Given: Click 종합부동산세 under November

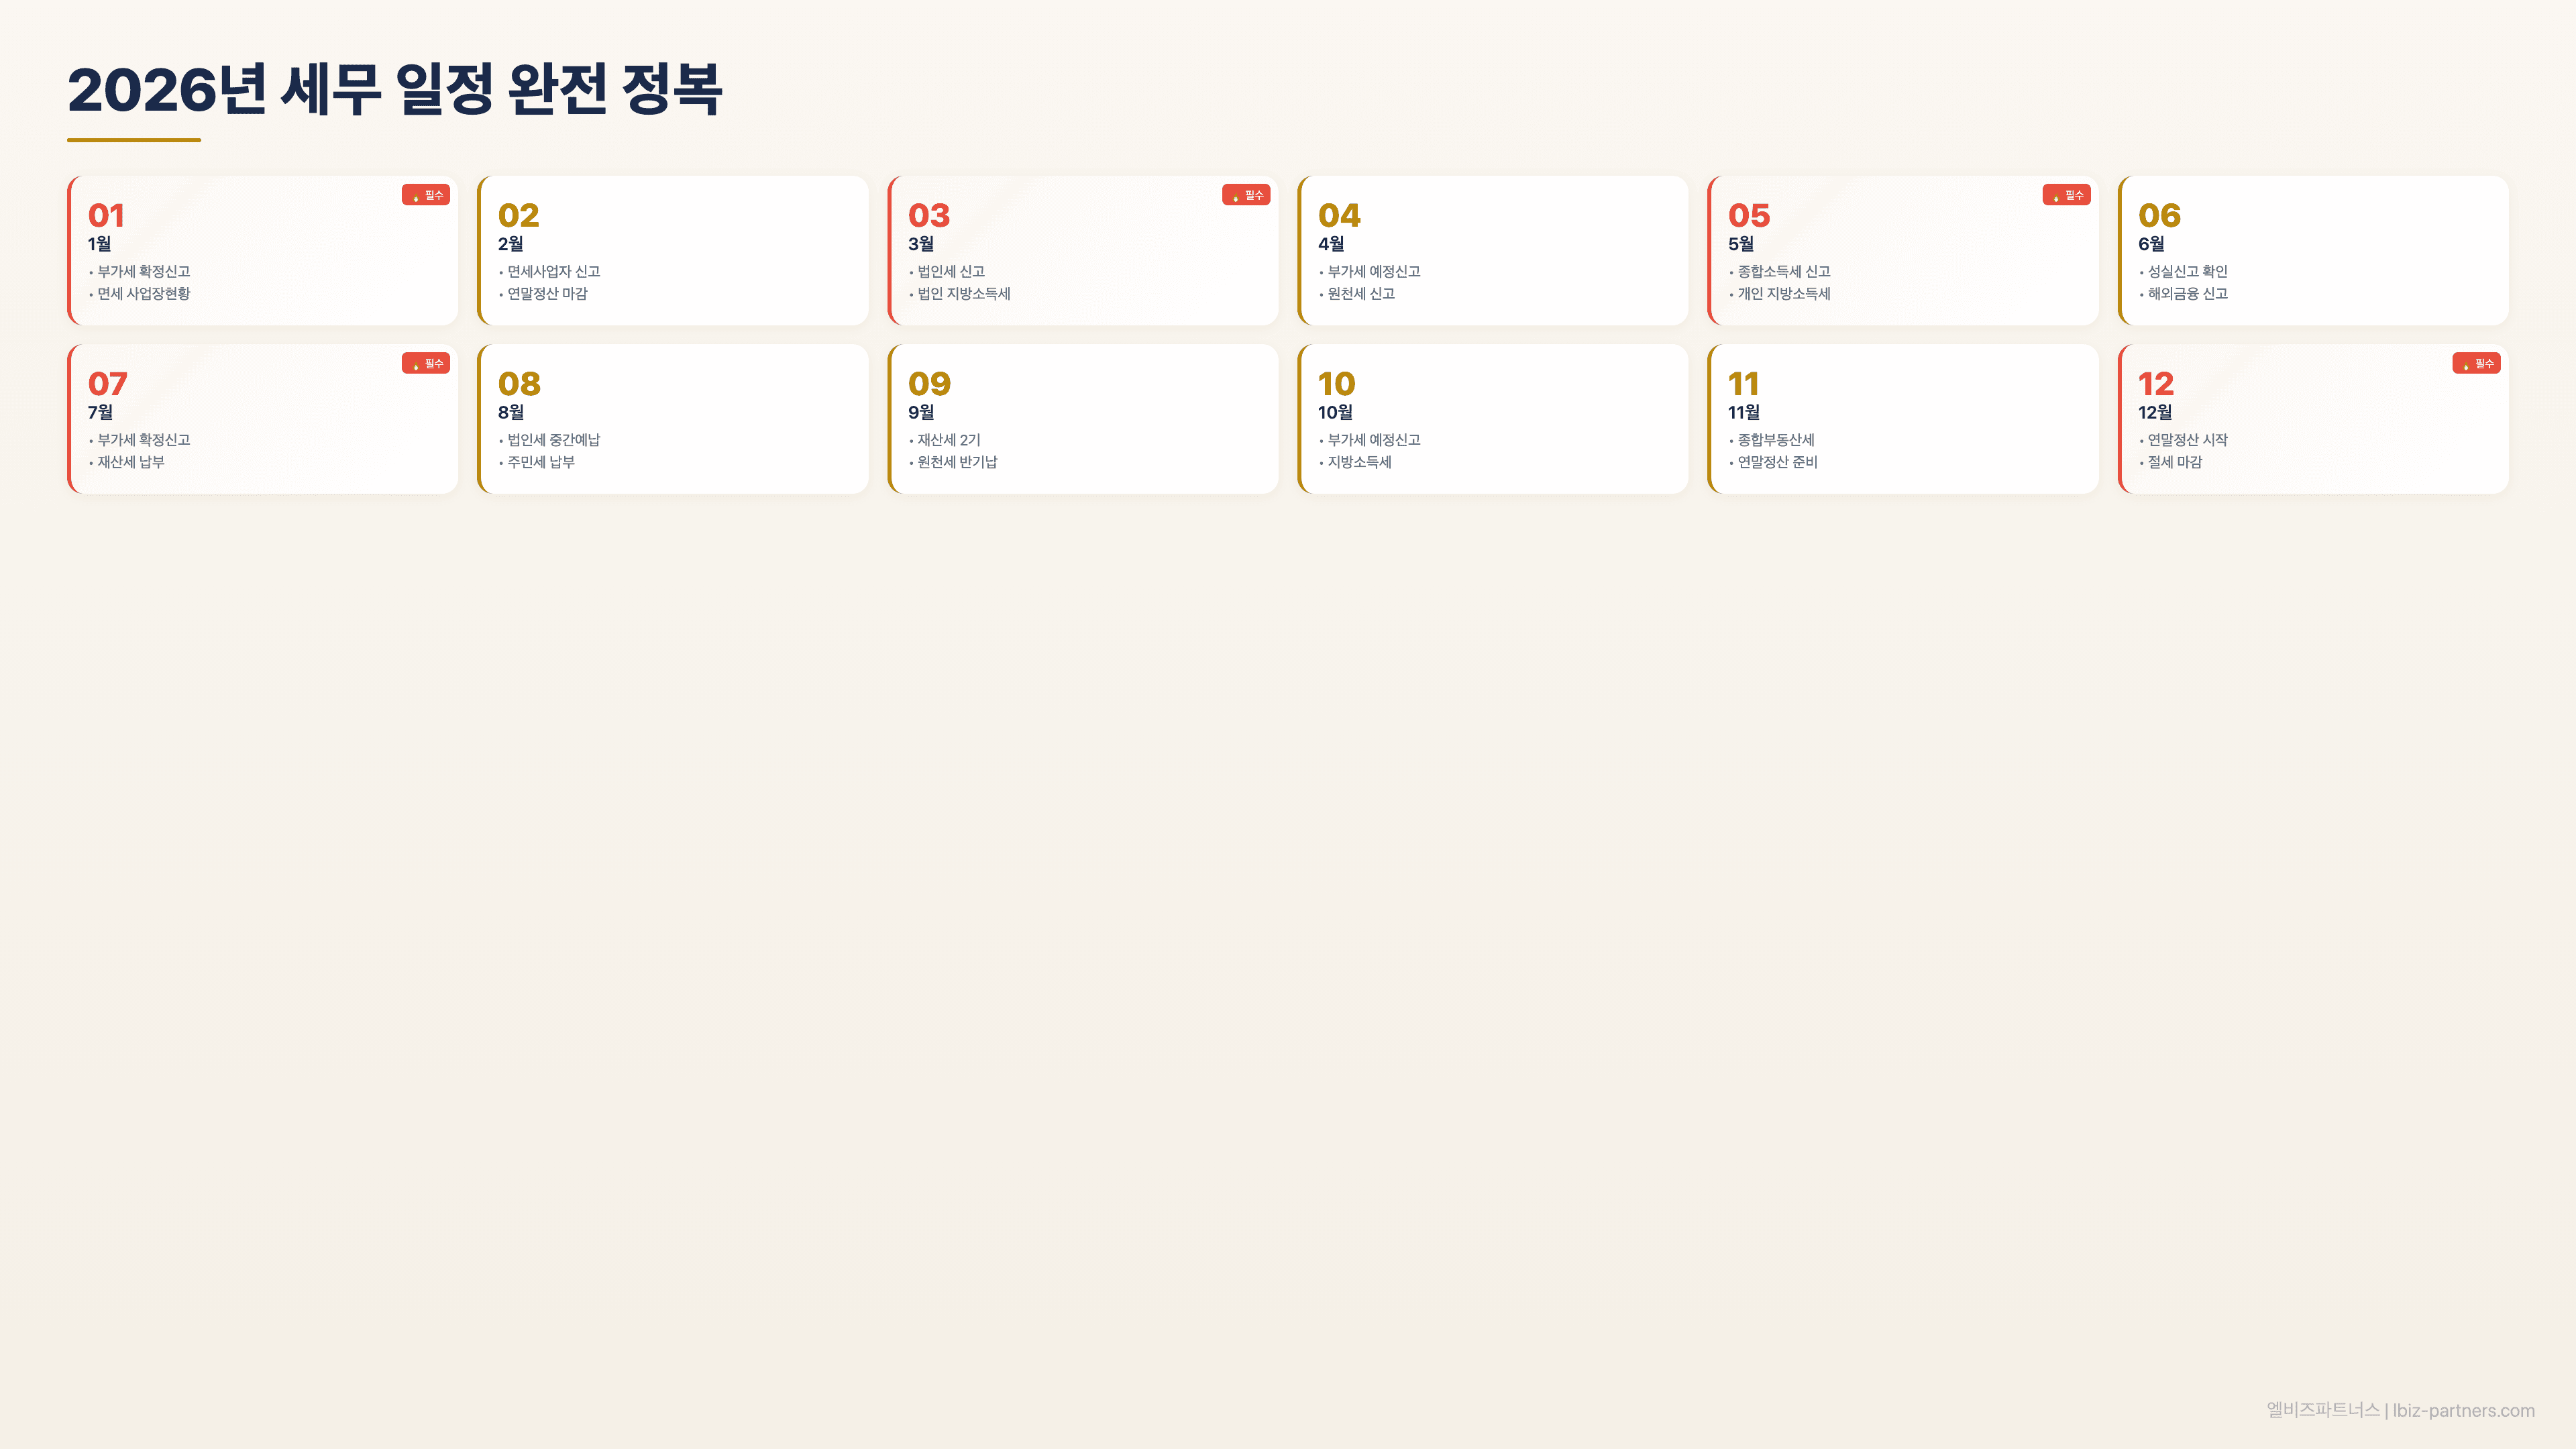Looking at the screenshot, I should pyautogui.click(x=1775, y=439).
